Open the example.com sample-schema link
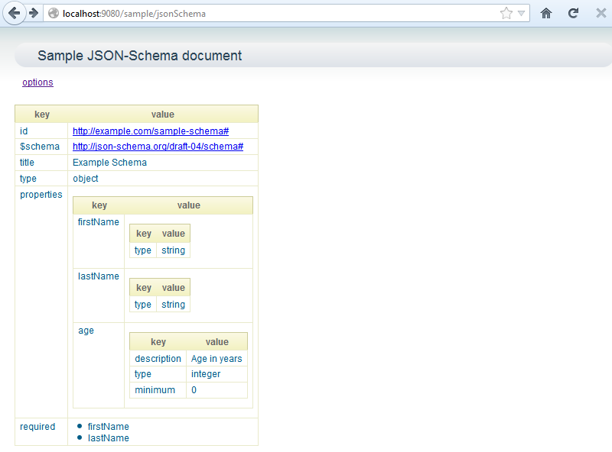 click(151, 131)
